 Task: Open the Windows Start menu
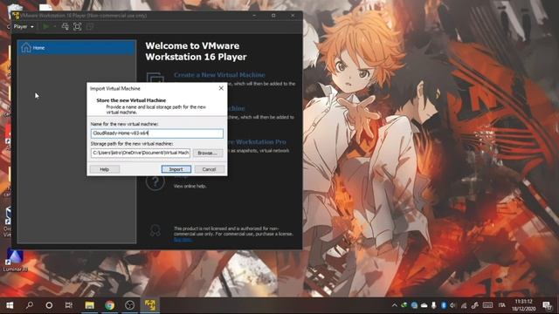pyautogui.click(x=10, y=305)
